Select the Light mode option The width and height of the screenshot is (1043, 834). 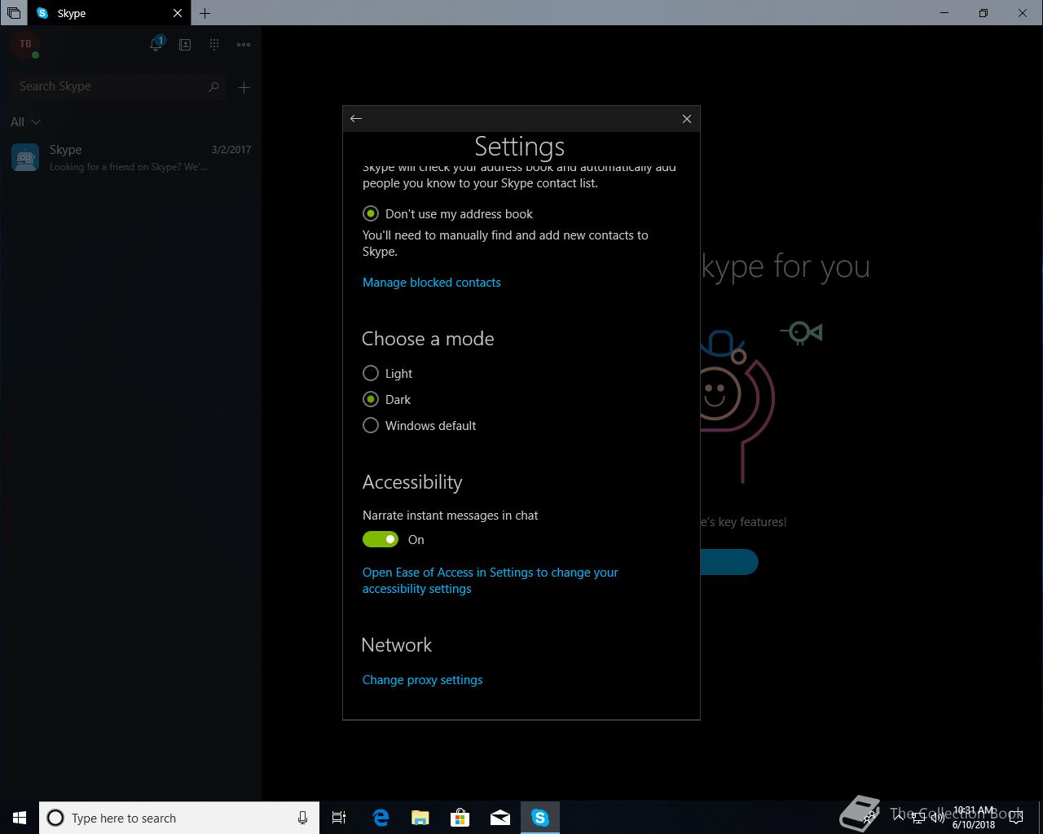387,374
